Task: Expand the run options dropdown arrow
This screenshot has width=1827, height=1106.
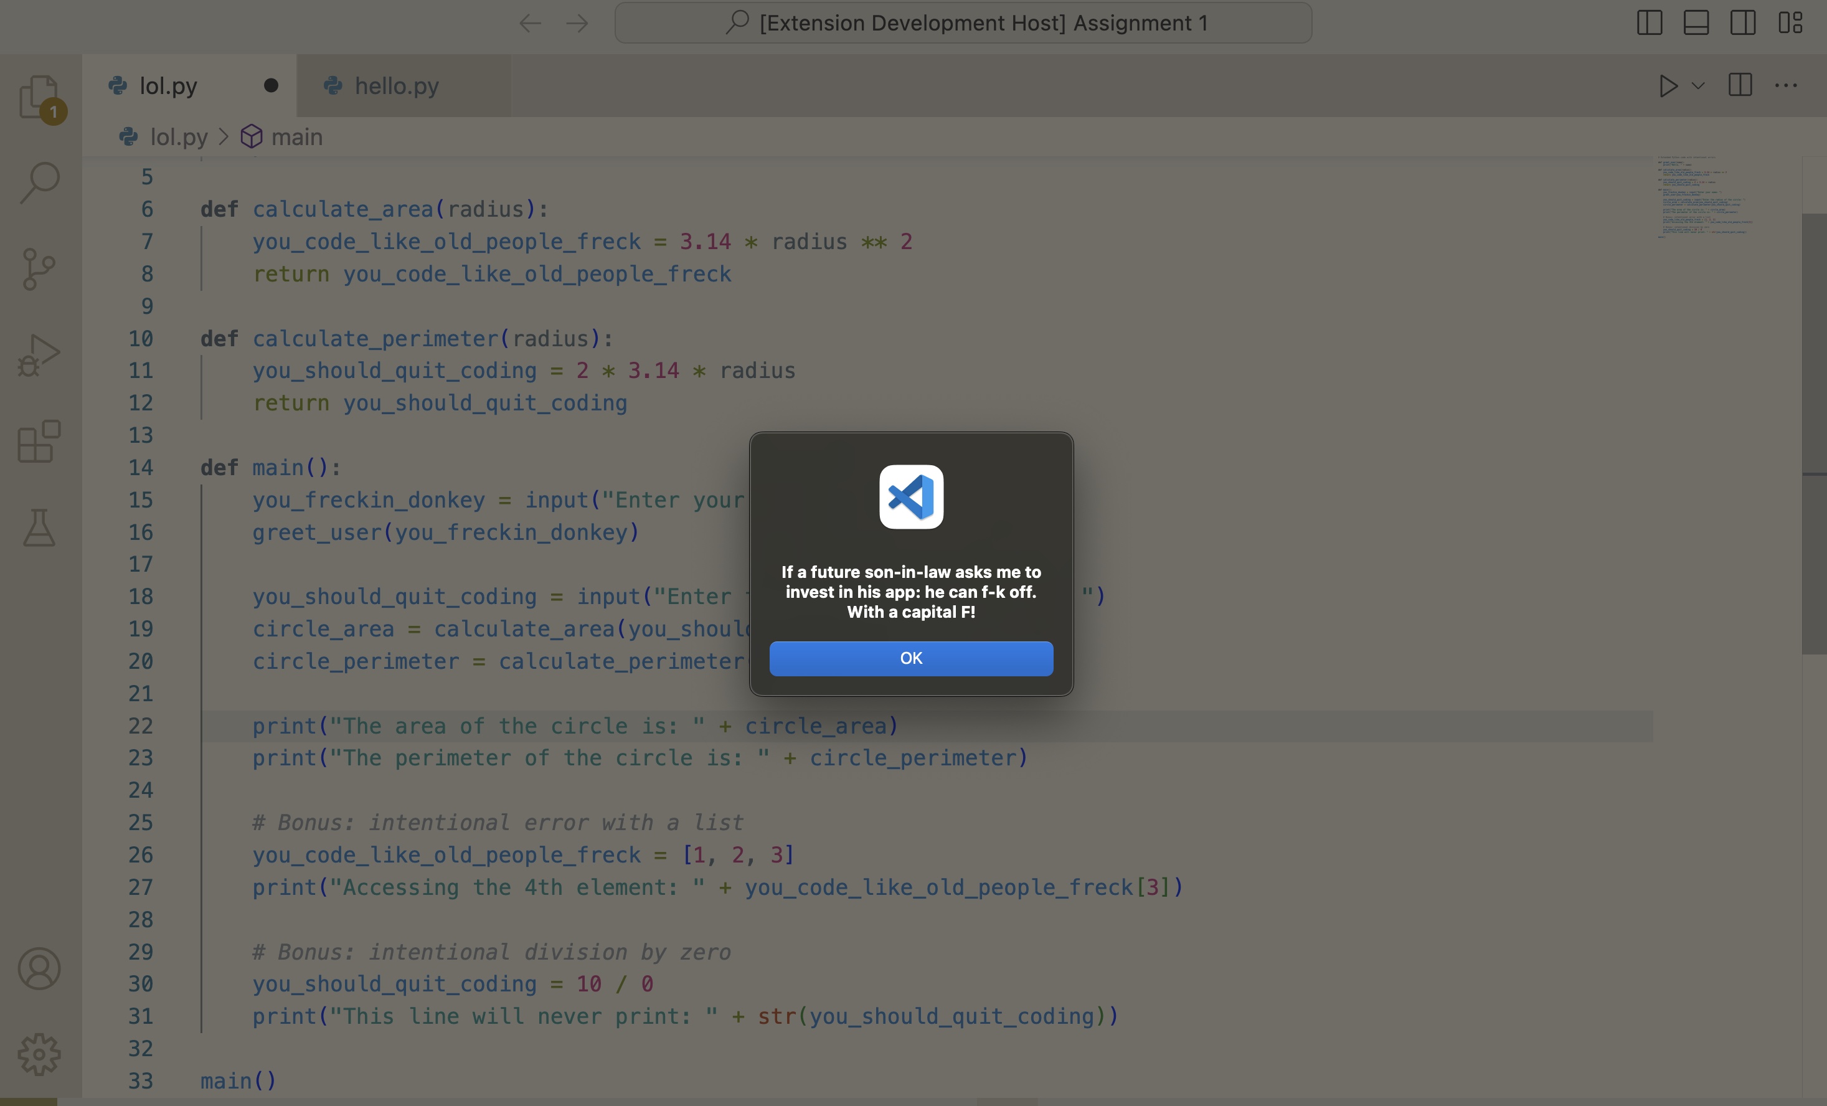Action: tap(1699, 86)
